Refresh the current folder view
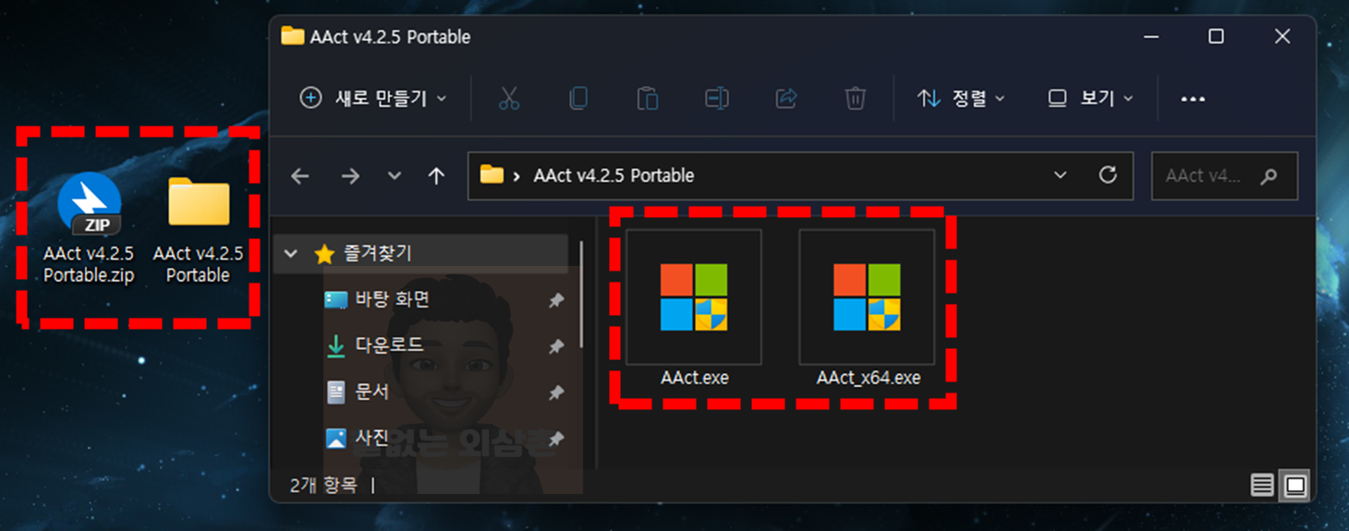Screen dimensions: 1349x531 [1108, 175]
